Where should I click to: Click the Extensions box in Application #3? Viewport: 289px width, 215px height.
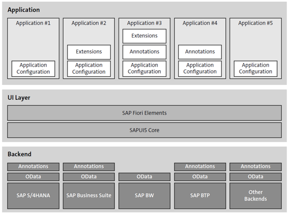point(144,36)
